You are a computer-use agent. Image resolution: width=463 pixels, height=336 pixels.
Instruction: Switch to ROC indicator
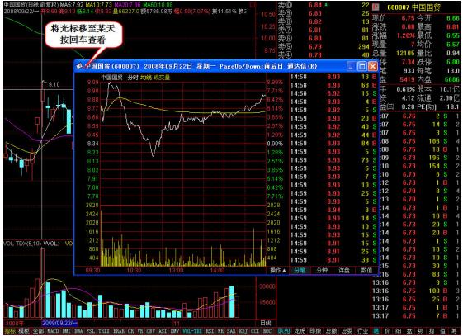point(267,331)
